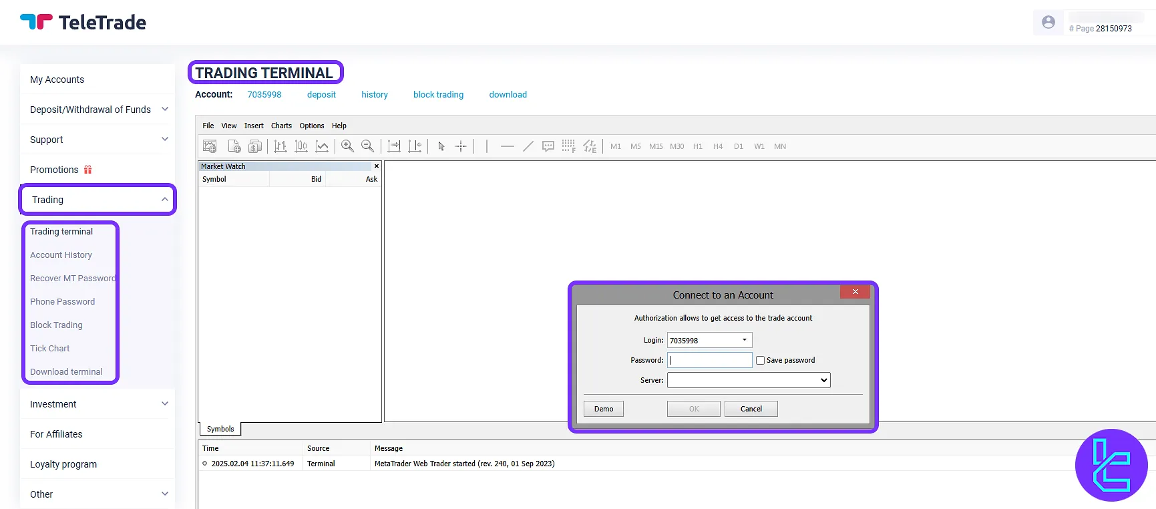Expand the Support sidebar section

[165, 139]
